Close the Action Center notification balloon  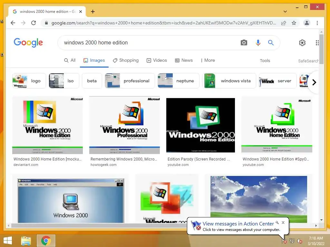[x=283, y=223]
